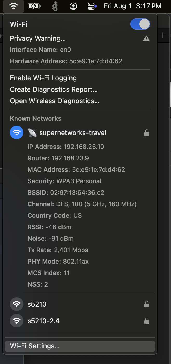Select Enable Wi-Fi Logging
This screenshot has height=364, width=171.
(x=43, y=78)
